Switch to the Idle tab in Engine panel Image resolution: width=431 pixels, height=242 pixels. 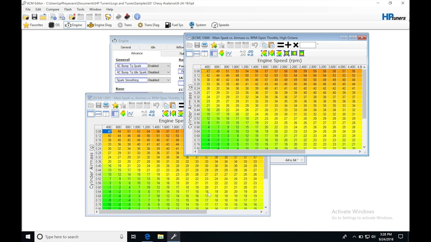point(153,47)
